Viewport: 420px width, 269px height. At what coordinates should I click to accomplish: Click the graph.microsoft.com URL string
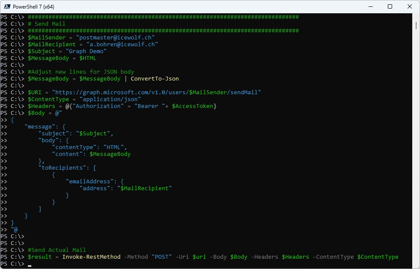click(x=156, y=92)
